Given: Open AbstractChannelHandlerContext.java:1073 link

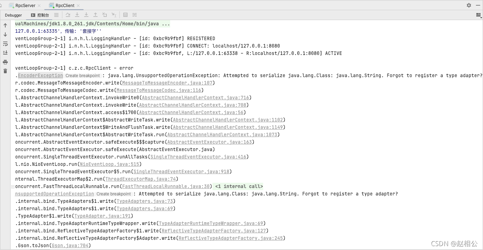Looking at the screenshot, I should pos(222,135).
